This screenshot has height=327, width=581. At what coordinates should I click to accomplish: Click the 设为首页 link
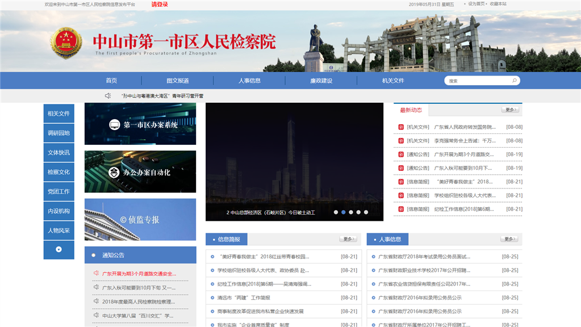476,4
